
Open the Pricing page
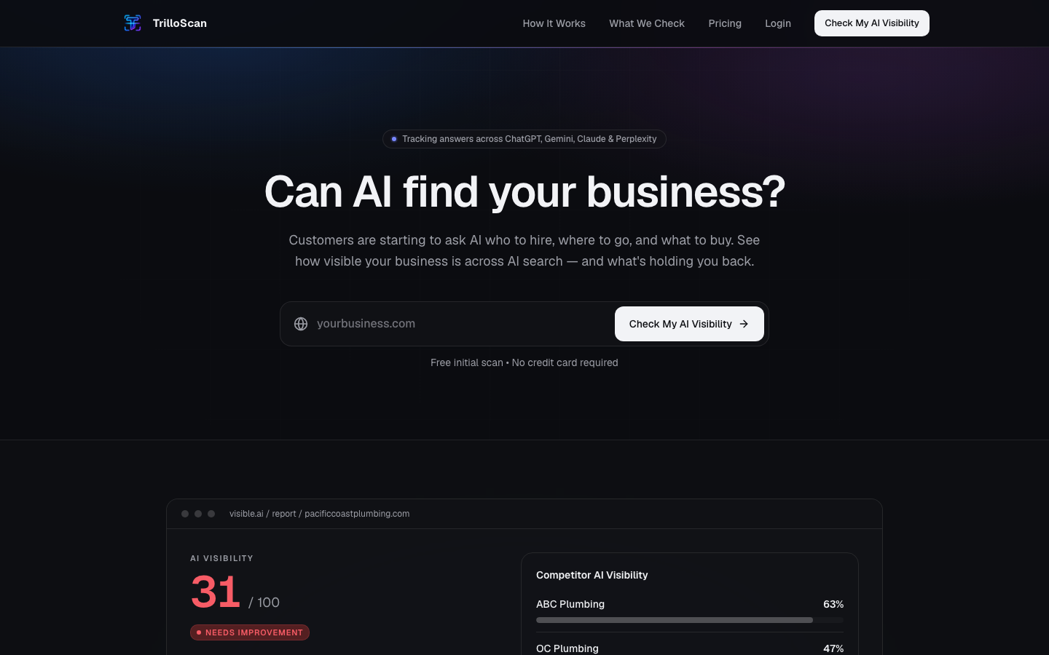(725, 23)
